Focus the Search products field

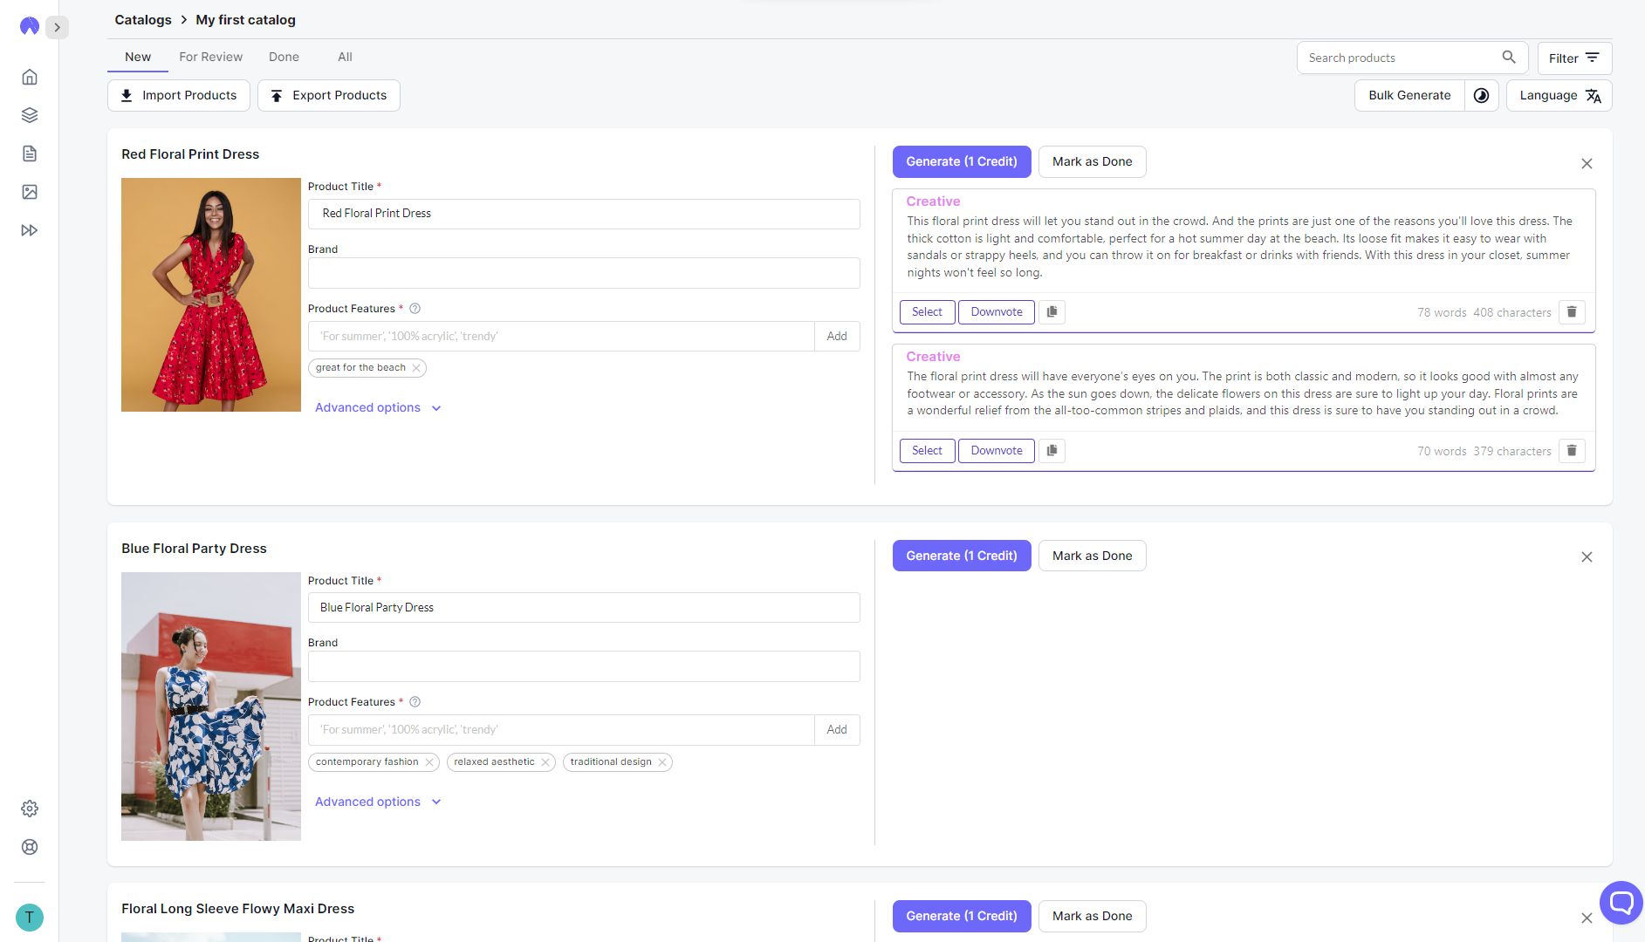(1401, 58)
